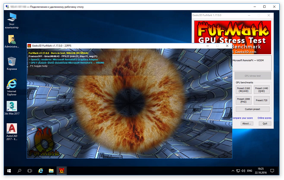Screen dimensions: 284x180
Task: Open taskbar search magnifier
Action: tap(19, 171)
